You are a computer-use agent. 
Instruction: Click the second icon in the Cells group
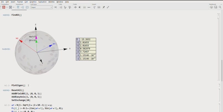pos(65,7)
